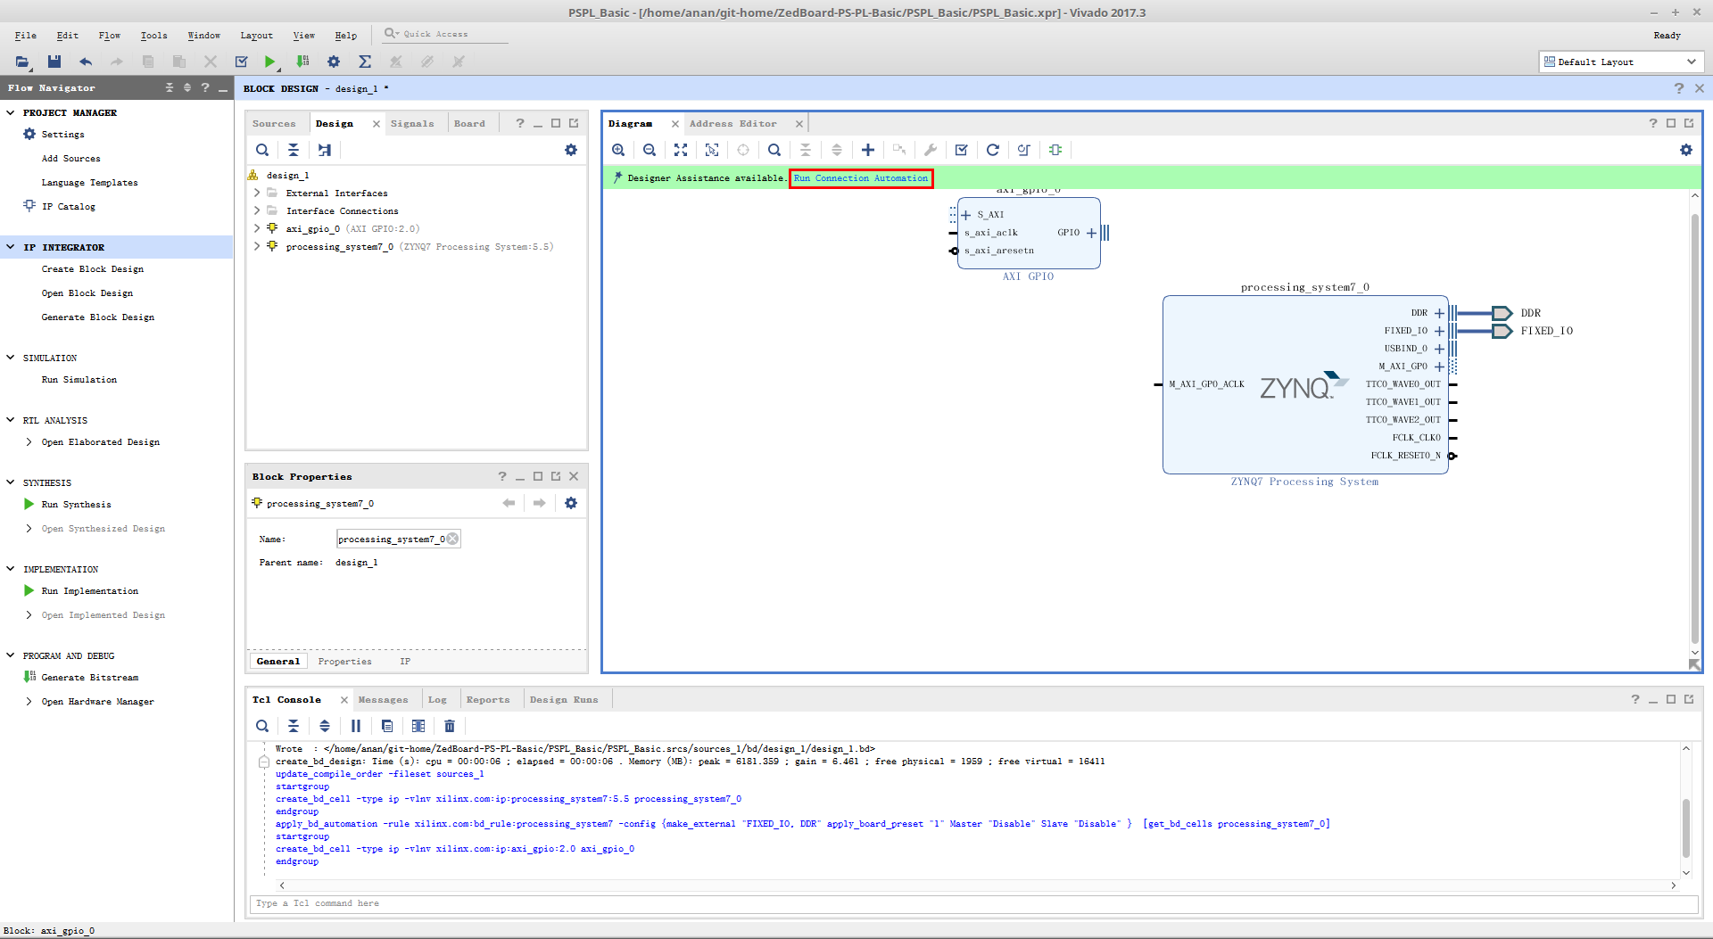This screenshot has height=939, width=1713.
Task: Collapse all in Design panel toolbar
Action: [294, 150]
